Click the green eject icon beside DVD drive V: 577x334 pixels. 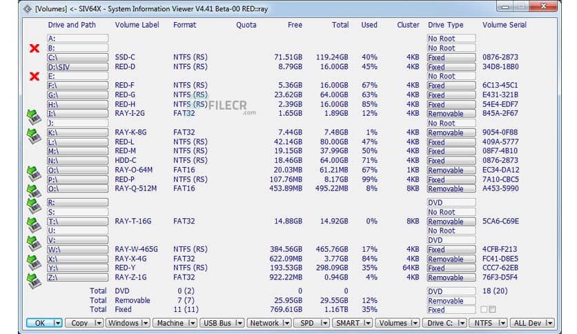[34, 243]
